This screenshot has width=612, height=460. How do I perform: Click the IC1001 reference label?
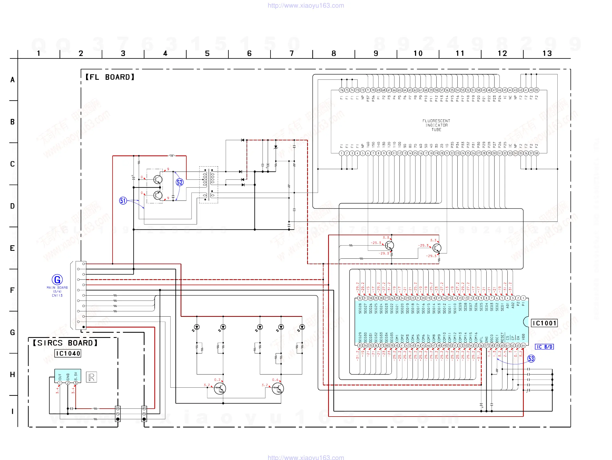[544, 323]
